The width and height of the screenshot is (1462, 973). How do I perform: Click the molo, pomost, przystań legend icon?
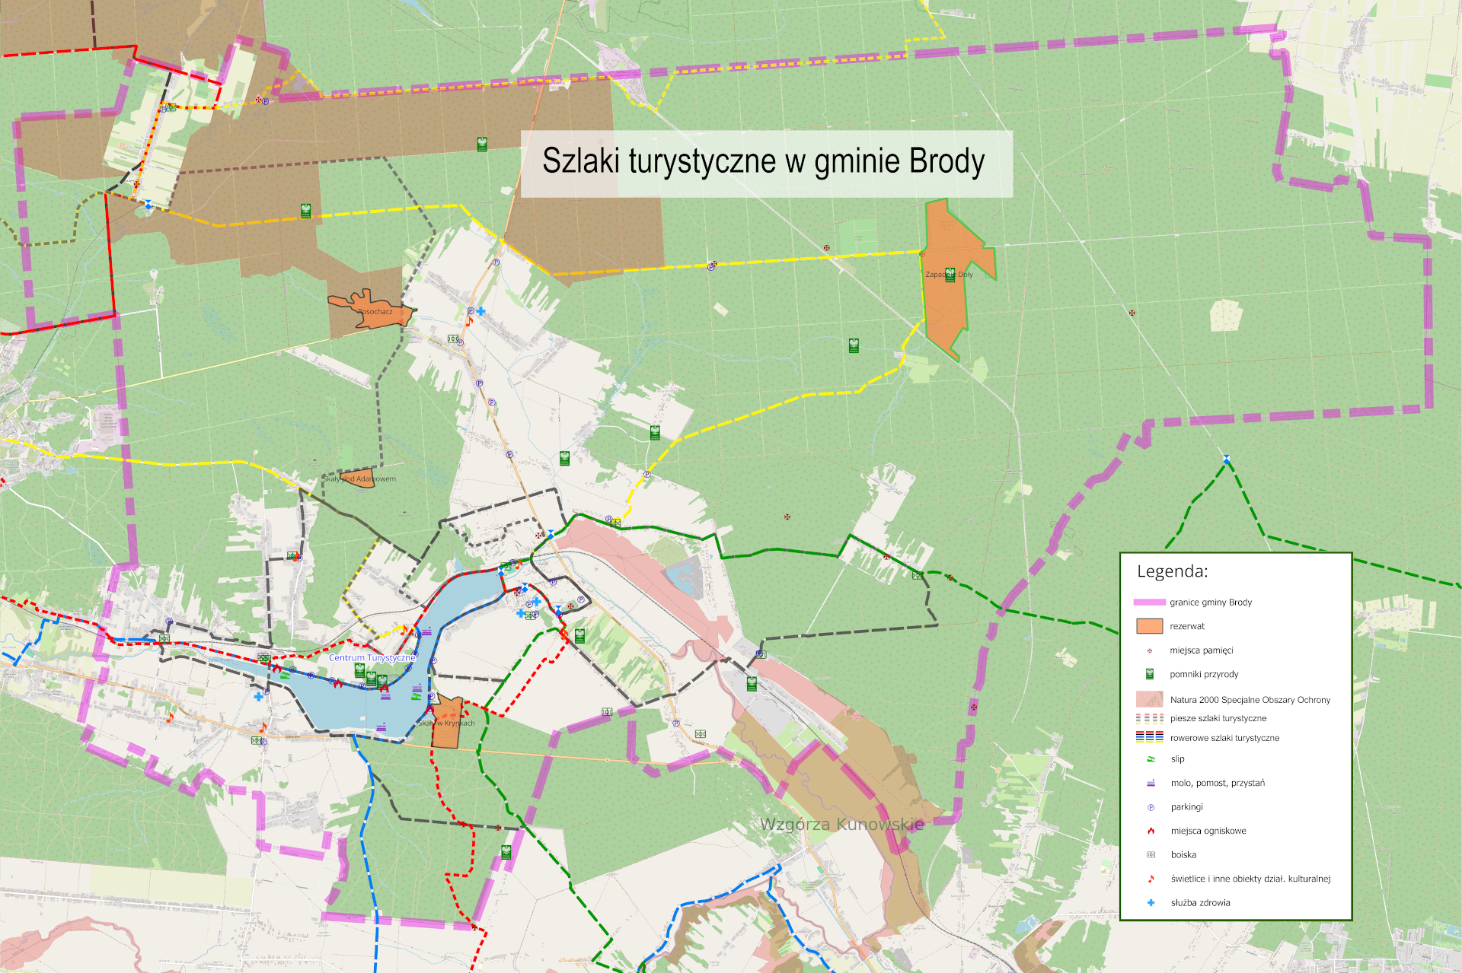[x=1151, y=783]
